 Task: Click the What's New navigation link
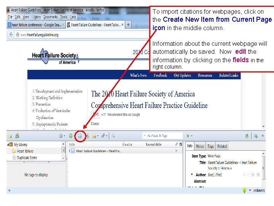click(x=138, y=75)
